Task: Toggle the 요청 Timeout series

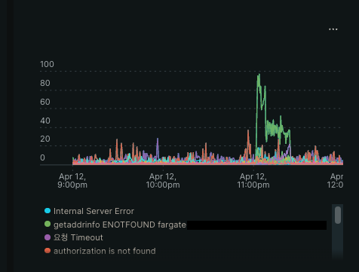Action: pyautogui.click(x=74, y=237)
